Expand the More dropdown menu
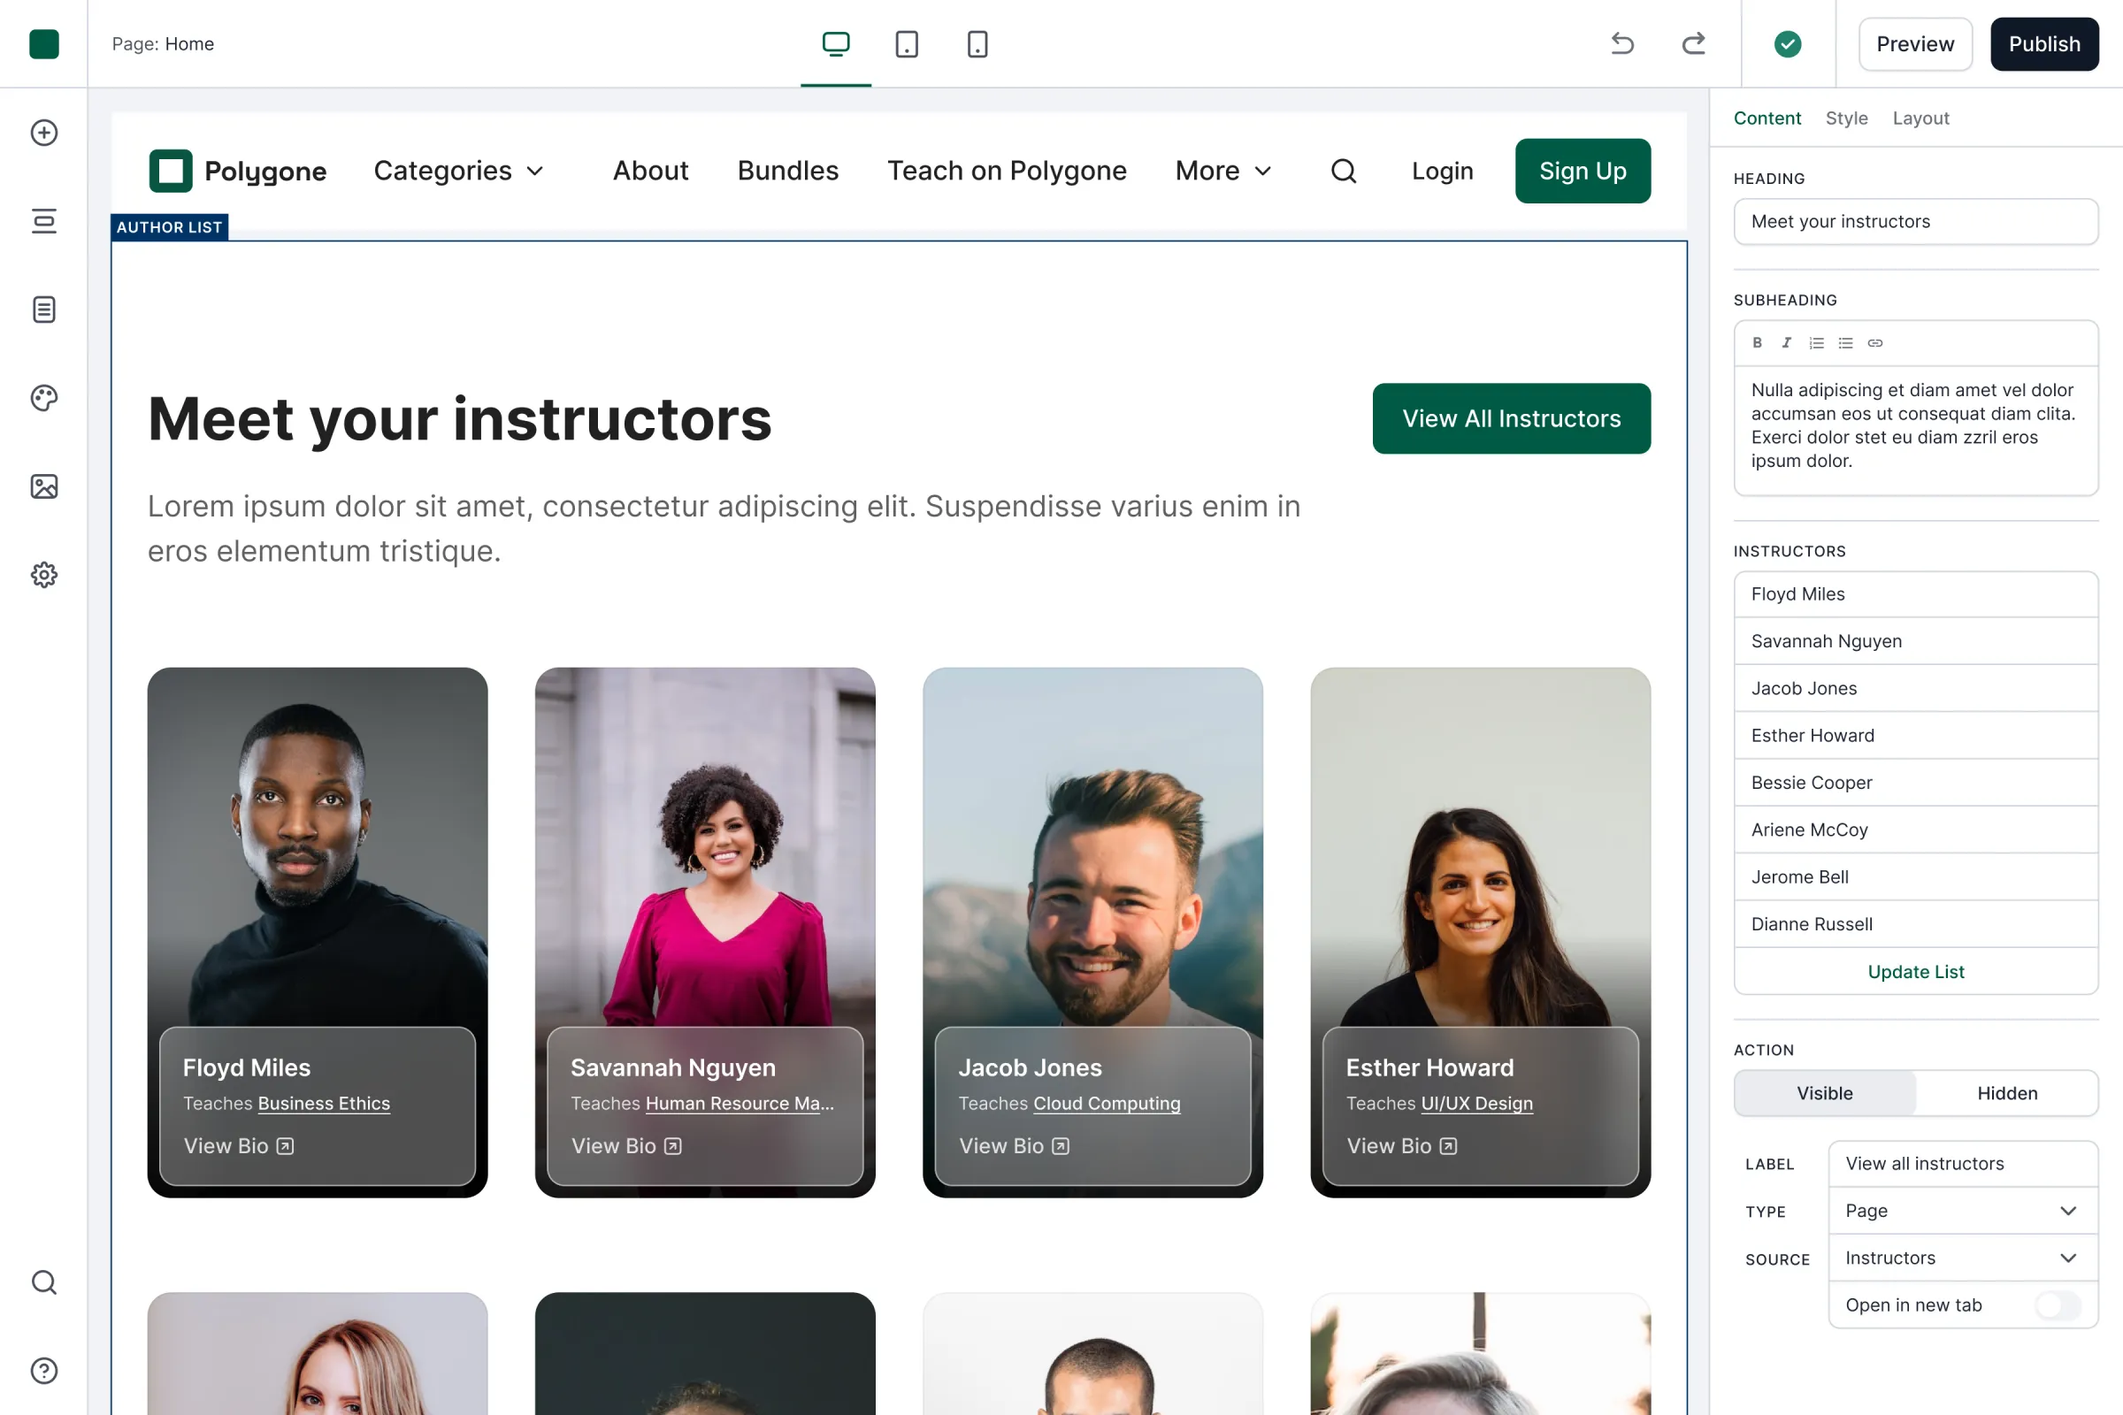 pos(1224,171)
